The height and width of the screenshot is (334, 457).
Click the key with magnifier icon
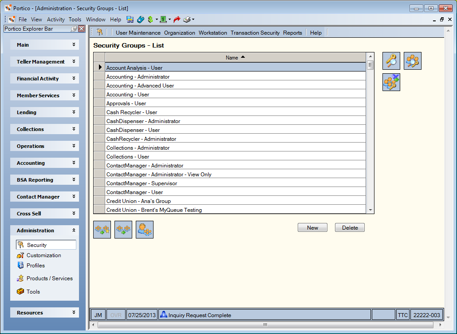(x=391, y=61)
